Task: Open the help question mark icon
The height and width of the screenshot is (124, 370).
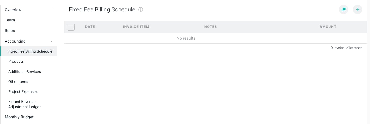Action: pos(141,9)
